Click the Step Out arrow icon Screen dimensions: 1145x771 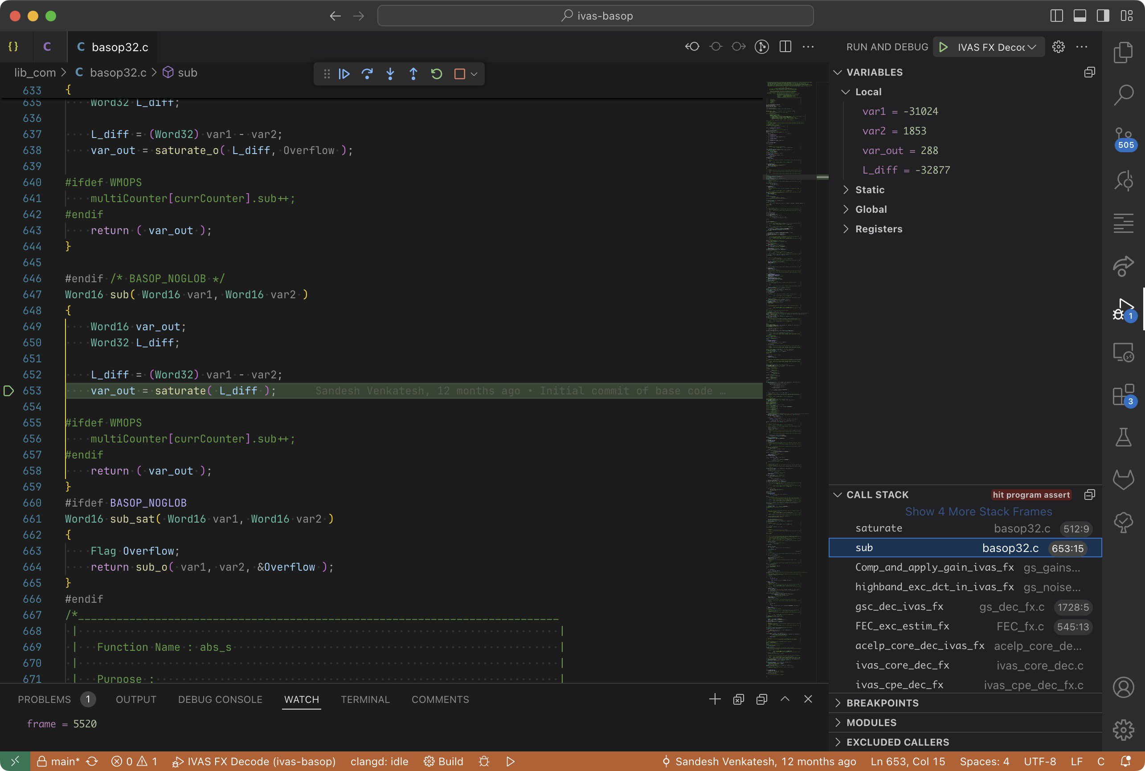coord(413,74)
